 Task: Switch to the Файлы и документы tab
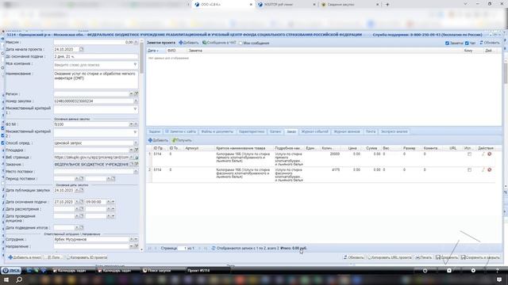click(217, 132)
